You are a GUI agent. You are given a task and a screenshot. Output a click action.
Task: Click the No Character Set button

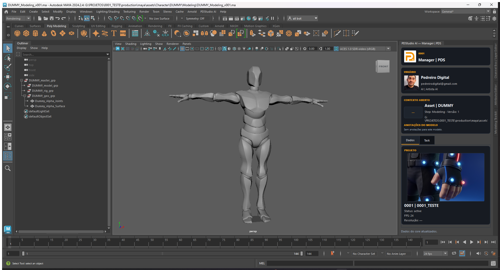click(364, 254)
